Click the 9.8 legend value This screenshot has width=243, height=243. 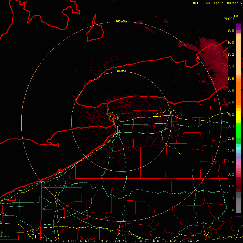tap(231, 31)
